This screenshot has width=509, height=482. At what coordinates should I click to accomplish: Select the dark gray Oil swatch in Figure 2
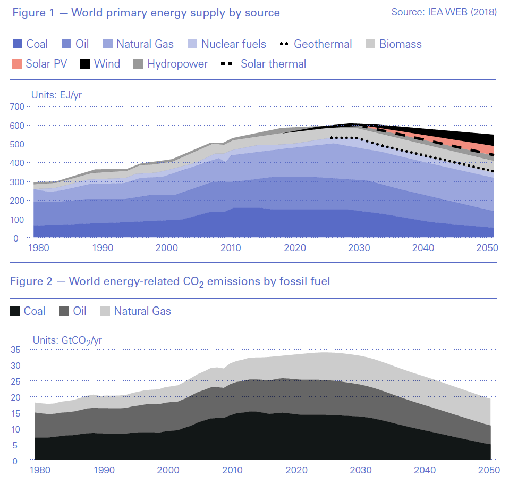tap(64, 311)
